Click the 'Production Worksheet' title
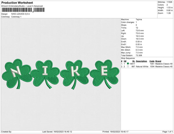174x134 pixels. pyautogui.click(x=17, y=3)
